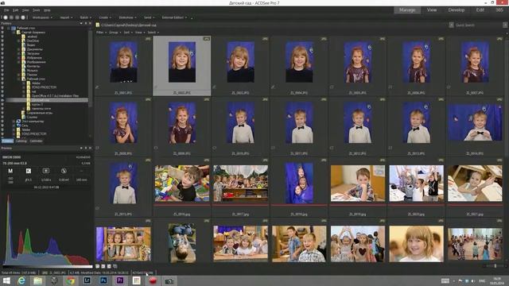Open Premiere Pro from the taskbar

pyautogui.click(x=120, y=280)
